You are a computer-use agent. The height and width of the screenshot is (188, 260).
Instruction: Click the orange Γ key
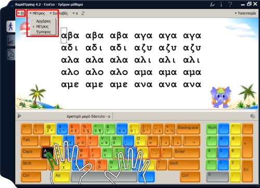coord(96,153)
